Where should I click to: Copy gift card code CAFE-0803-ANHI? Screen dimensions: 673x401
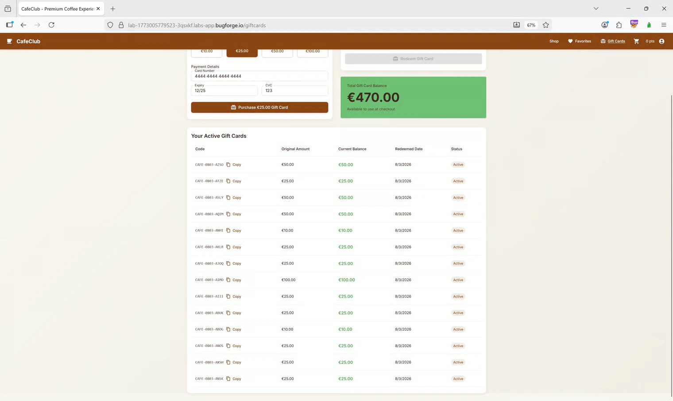(234, 231)
